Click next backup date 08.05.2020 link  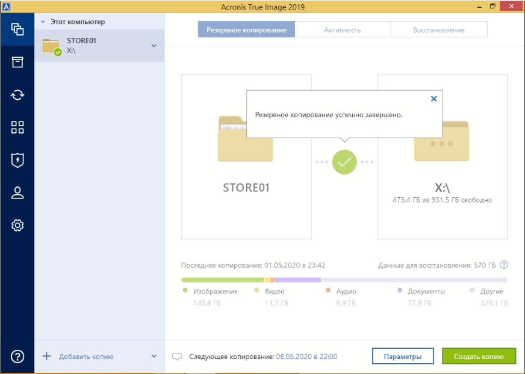[306, 357]
